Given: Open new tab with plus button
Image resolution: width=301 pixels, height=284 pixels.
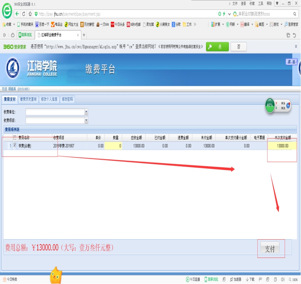Looking at the screenshot, I should pos(84,35).
